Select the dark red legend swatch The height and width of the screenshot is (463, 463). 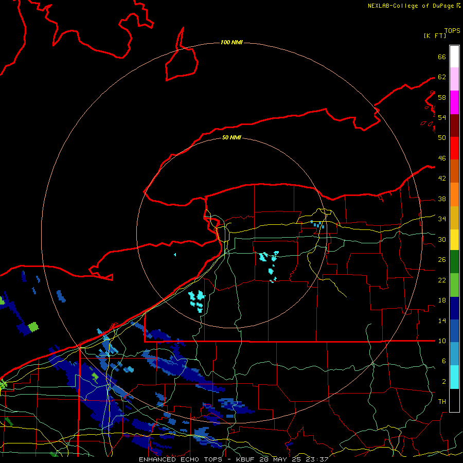(454, 126)
